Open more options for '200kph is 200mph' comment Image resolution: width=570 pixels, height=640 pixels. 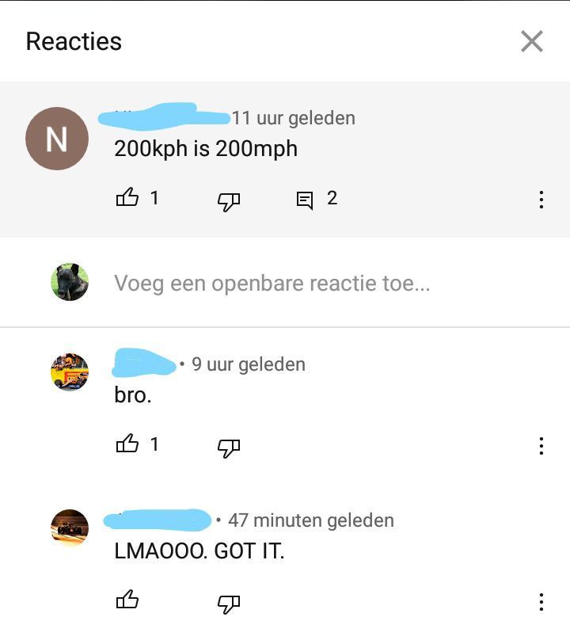point(541,200)
